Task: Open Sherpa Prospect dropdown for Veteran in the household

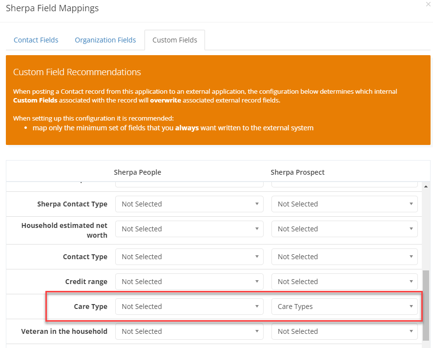Action: [x=344, y=331]
